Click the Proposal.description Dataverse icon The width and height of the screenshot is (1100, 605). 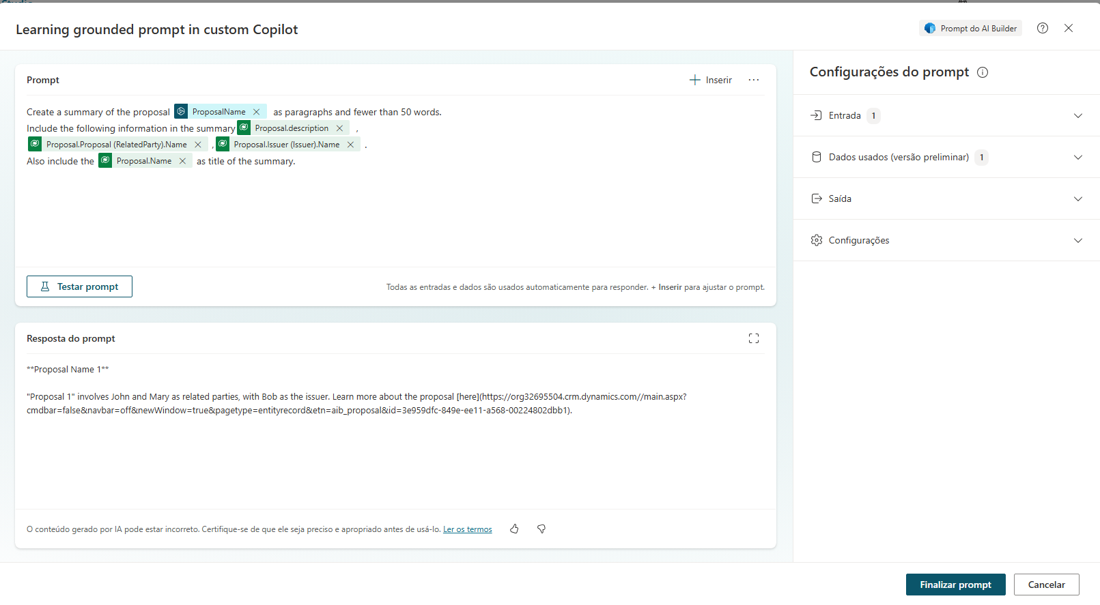[244, 128]
